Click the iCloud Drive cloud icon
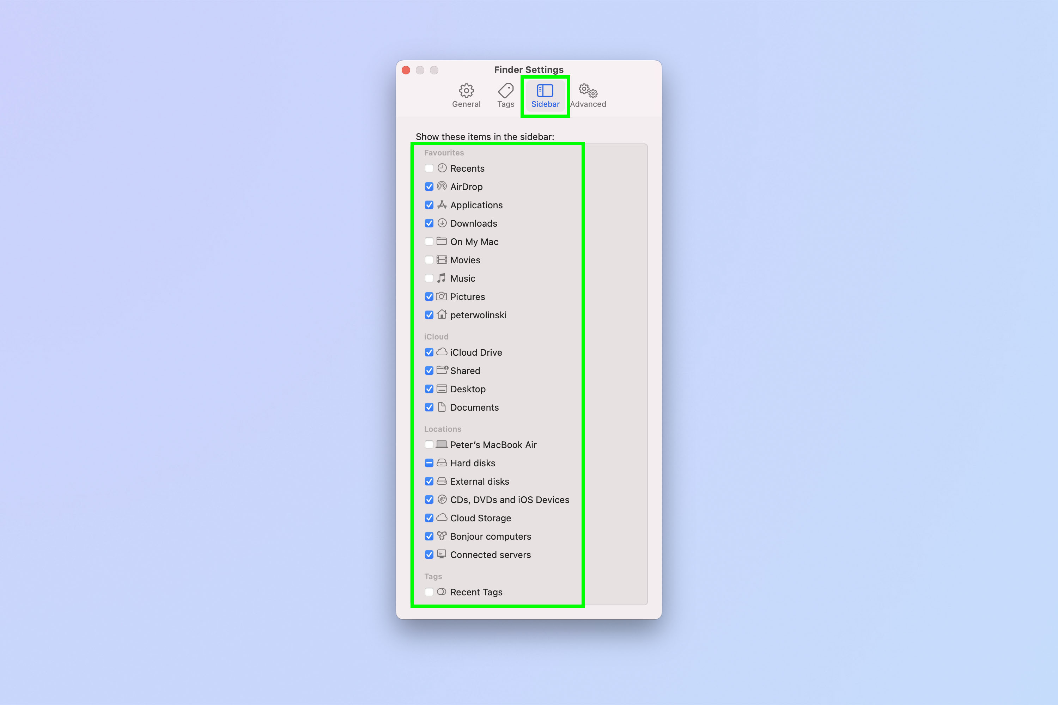The width and height of the screenshot is (1058, 705). tap(442, 351)
